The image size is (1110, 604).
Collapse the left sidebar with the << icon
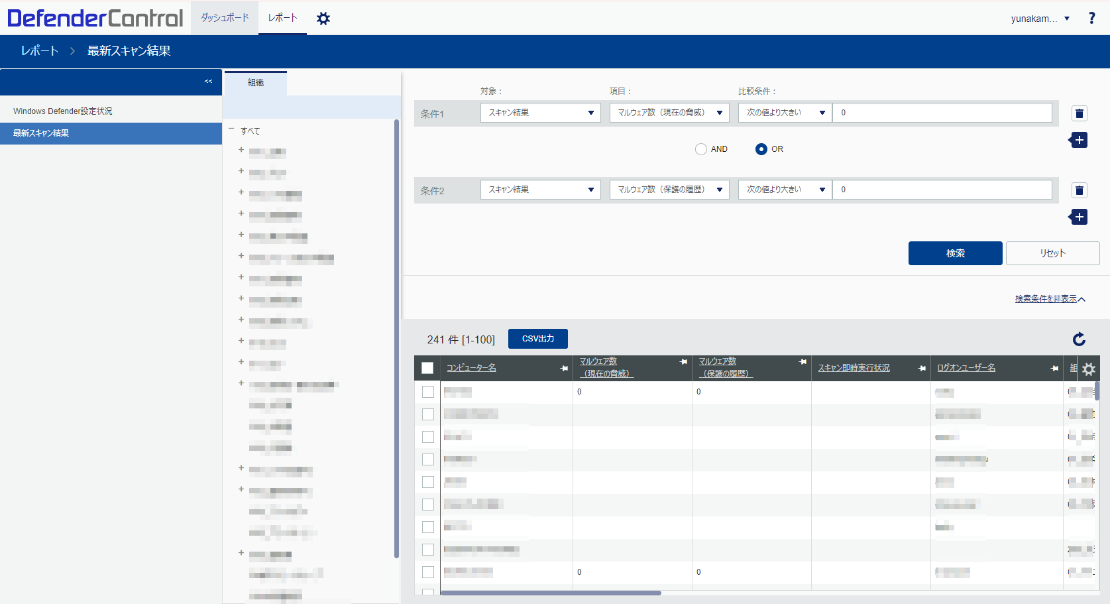pos(208,82)
